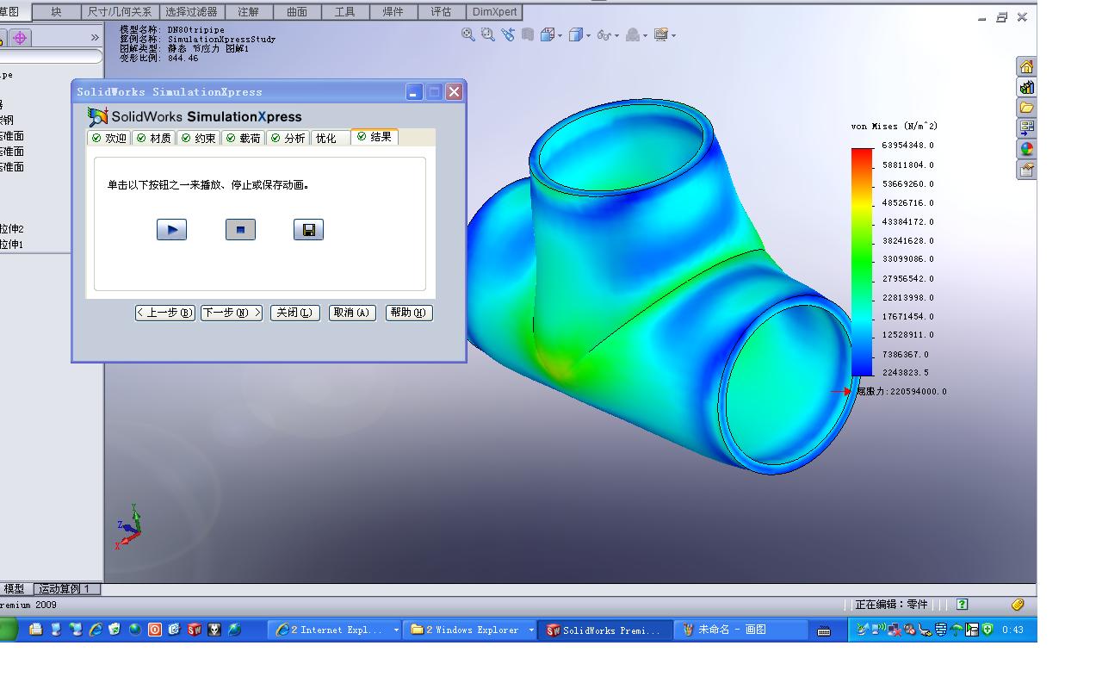Click the Display Style cube icon
This screenshot has height=689, width=1102.
click(x=575, y=35)
